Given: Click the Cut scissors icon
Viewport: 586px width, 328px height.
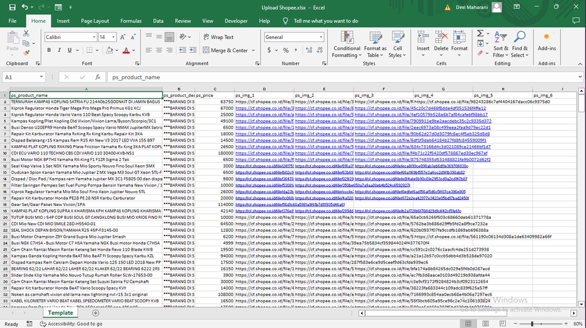Looking at the screenshot, I should [x=27, y=34].
